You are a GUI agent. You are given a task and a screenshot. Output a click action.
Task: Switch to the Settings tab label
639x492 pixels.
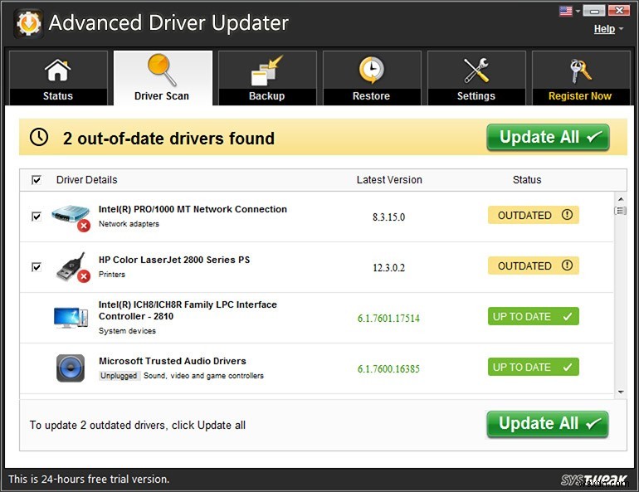tap(476, 96)
